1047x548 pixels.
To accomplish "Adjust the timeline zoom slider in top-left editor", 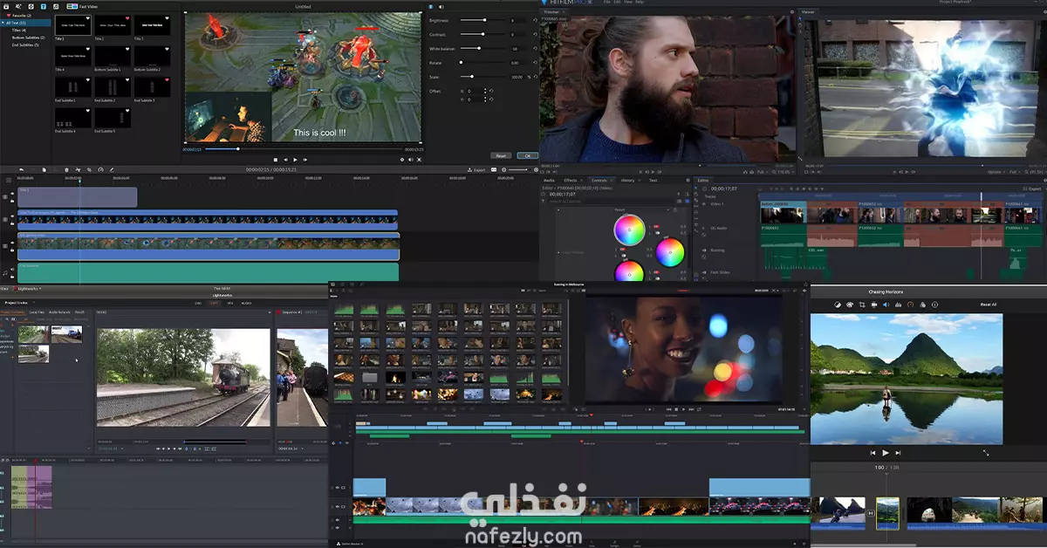I will click(522, 169).
